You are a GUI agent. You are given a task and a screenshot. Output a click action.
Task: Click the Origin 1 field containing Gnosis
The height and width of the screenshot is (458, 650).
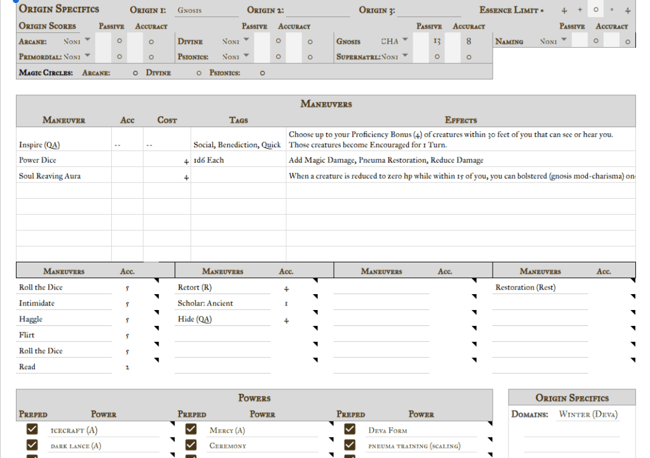click(206, 10)
